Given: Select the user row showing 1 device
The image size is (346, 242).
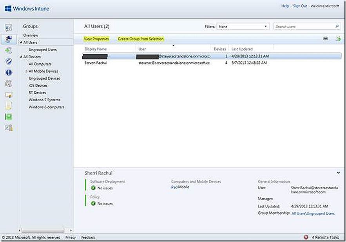Looking at the screenshot, I should click(212, 56).
